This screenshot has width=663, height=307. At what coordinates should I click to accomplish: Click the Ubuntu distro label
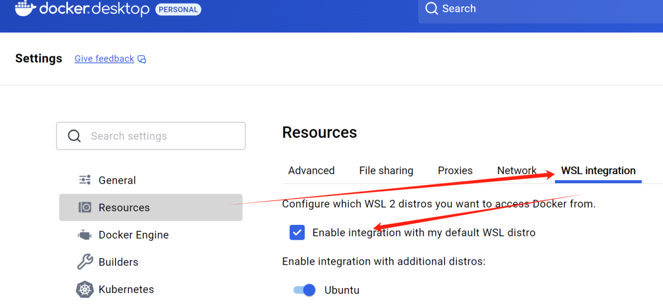click(342, 290)
